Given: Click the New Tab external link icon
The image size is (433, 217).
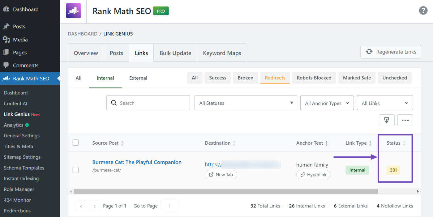Looking at the screenshot, I should point(212,174).
